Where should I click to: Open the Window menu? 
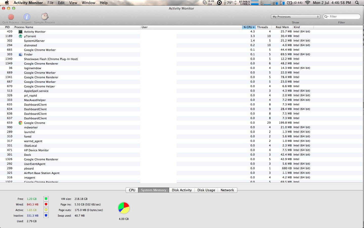pos(88,3)
